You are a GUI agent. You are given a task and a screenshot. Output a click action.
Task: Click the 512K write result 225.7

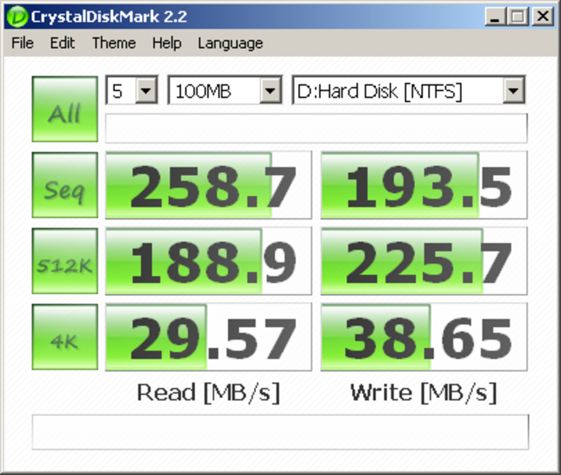click(424, 261)
